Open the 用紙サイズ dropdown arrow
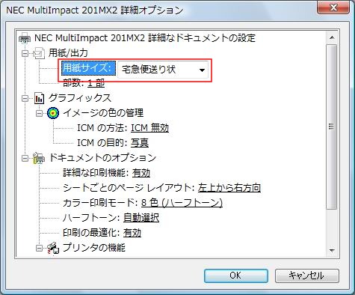Viewport: 355px width, 295px height. [x=202, y=70]
